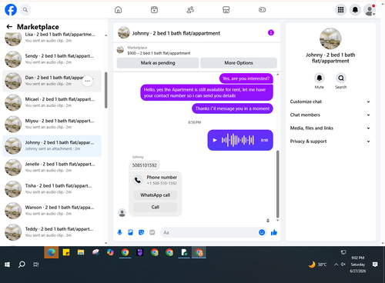Start a WhatsApp call
The height and width of the screenshot is (283, 385).
[156, 195]
